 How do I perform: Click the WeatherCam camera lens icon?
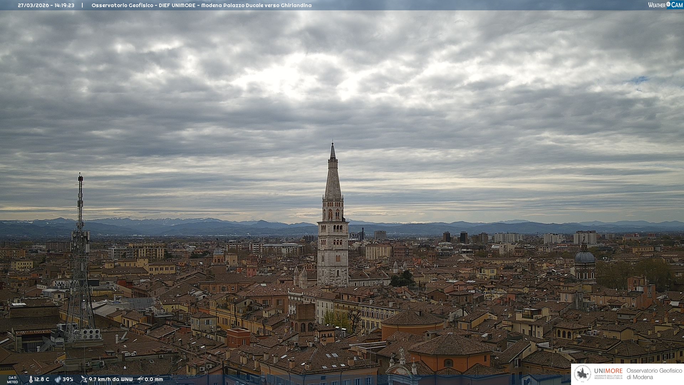click(x=668, y=4)
